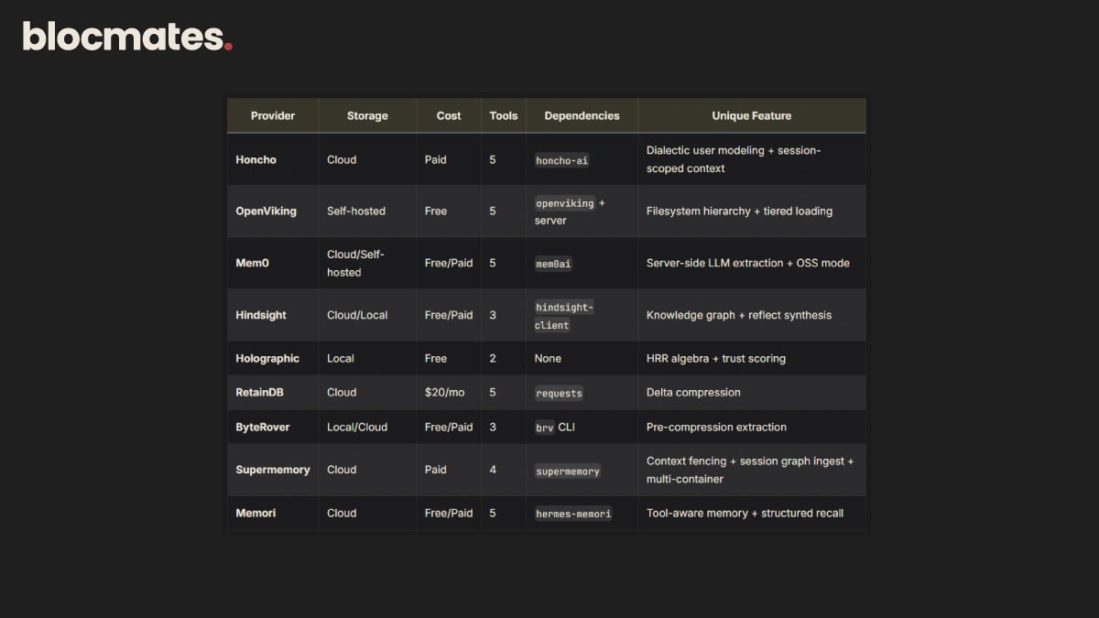
Task: Select the Cloud/Self-hosted storage cell
Action: click(x=356, y=263)
